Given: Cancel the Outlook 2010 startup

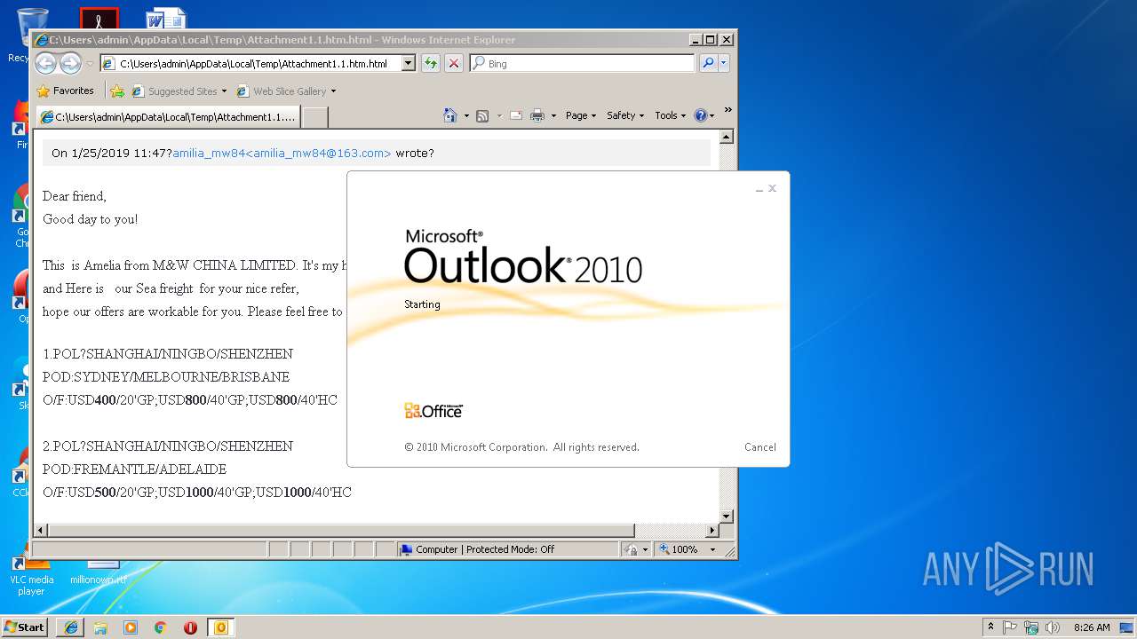Looking at the screenshot, I should point(760,447).
